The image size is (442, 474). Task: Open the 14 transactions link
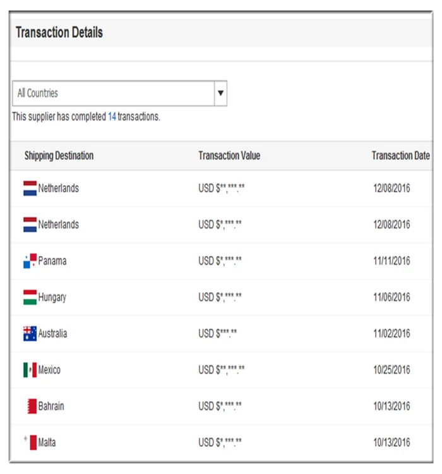pyautogui.click(x=112, y=117)
